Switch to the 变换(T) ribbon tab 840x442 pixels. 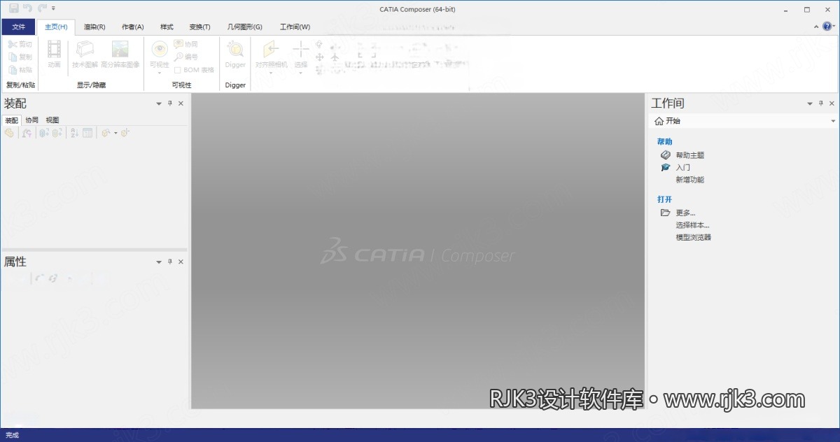click(199, 27)
